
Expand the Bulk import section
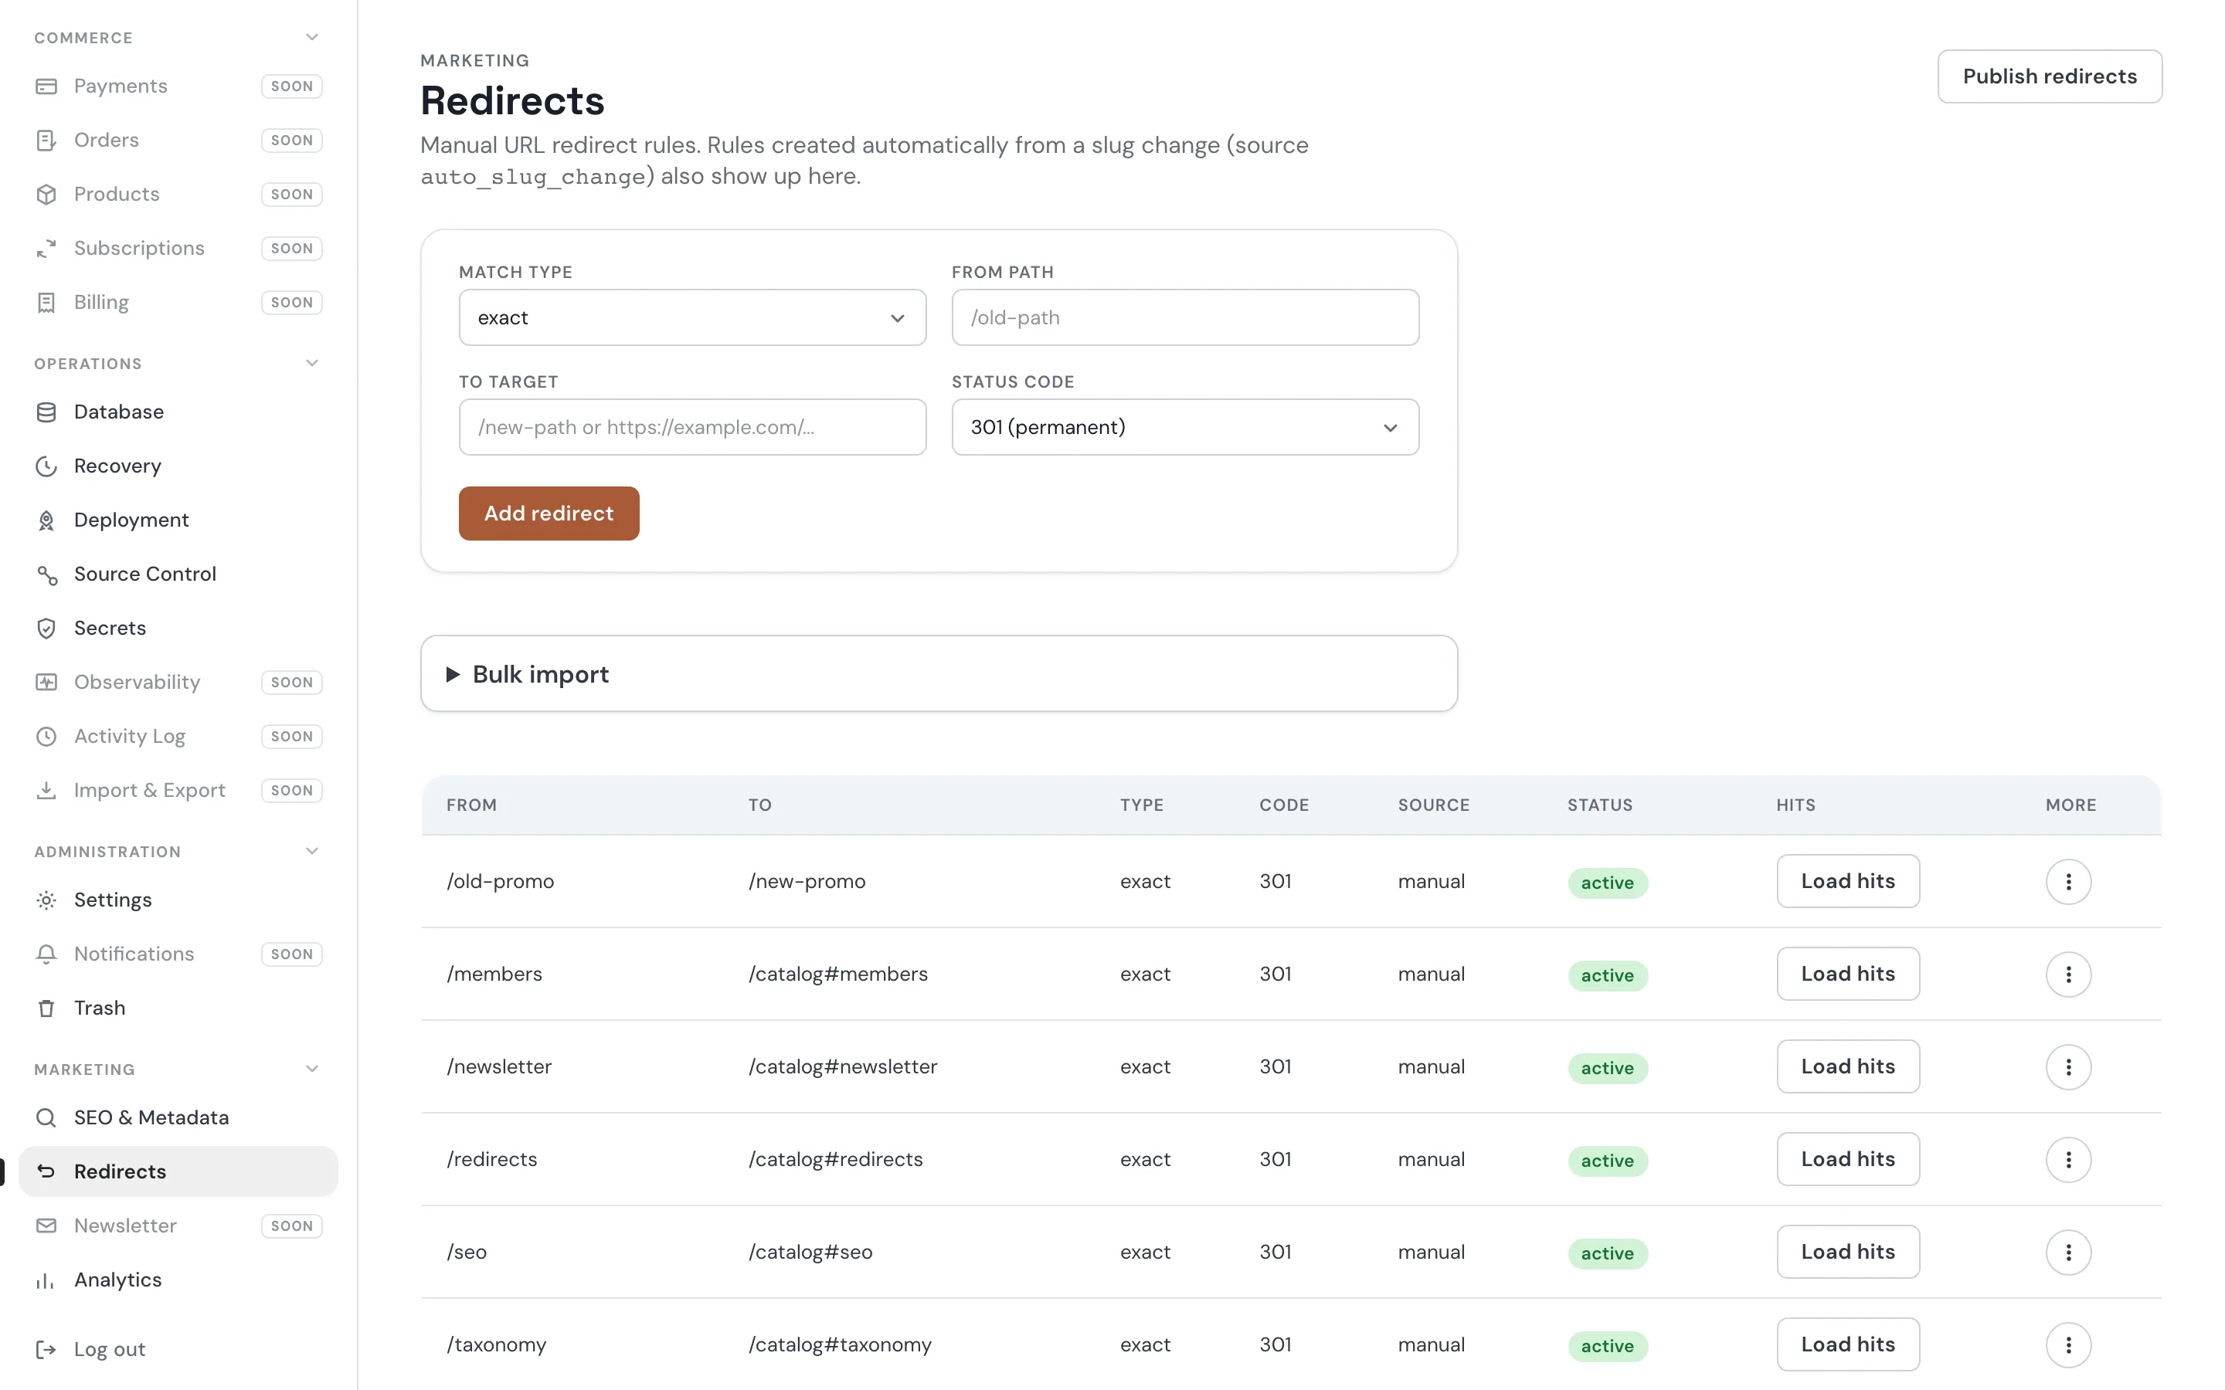click(939, 674)
